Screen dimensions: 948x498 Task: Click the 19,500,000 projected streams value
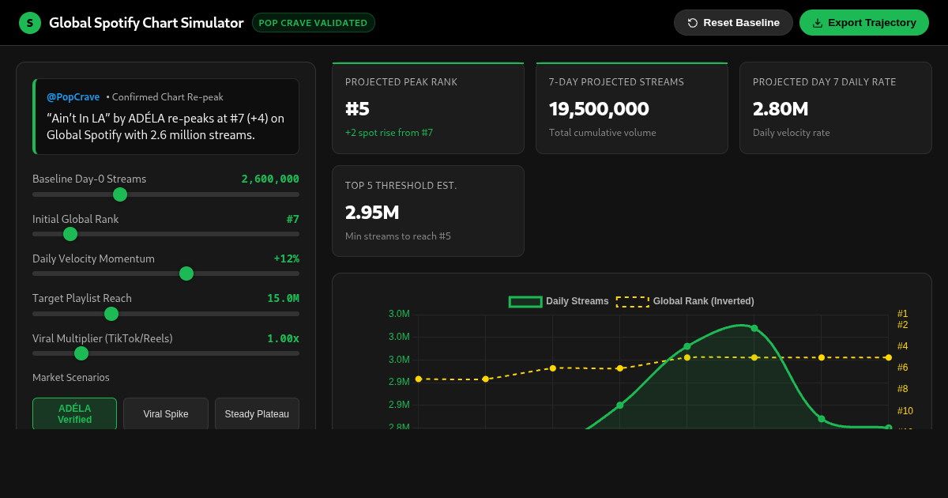599,109
